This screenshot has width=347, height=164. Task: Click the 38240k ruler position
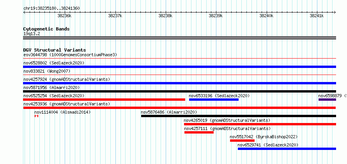[x=266, y=16]
